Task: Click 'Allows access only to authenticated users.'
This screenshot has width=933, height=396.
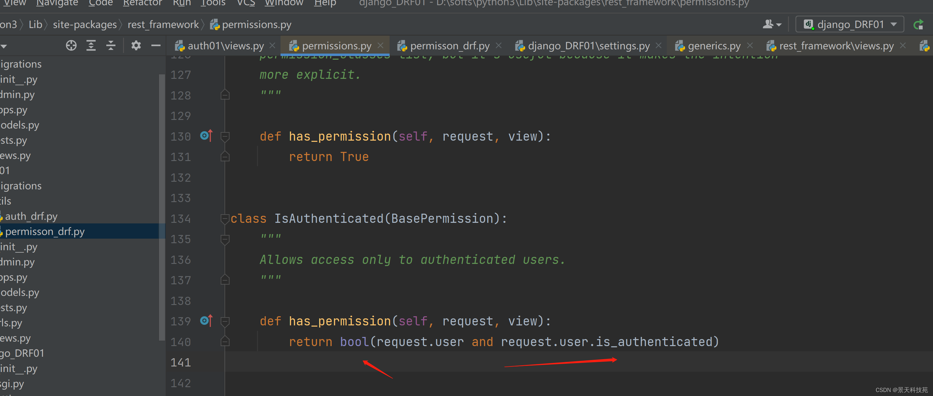Action: point(412,260)
